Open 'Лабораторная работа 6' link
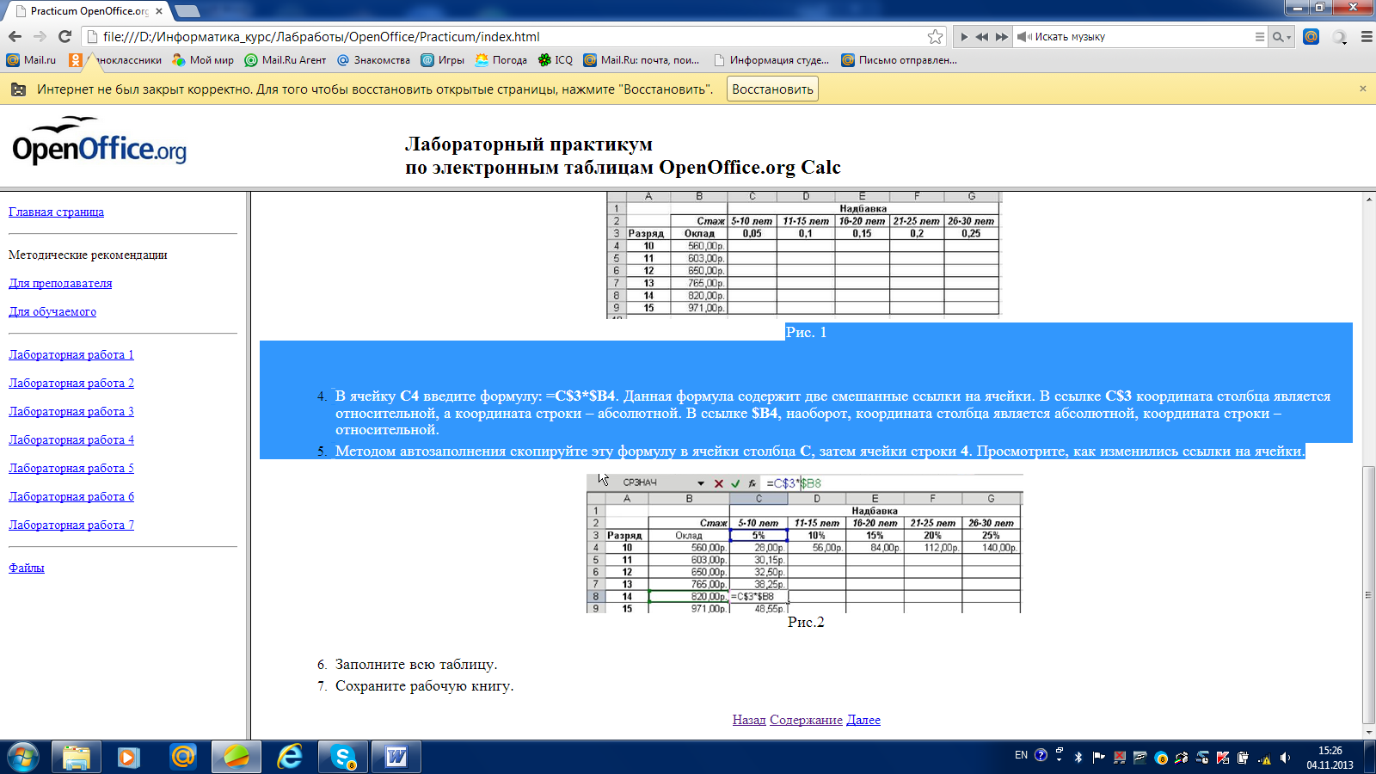 pos(71,496)
